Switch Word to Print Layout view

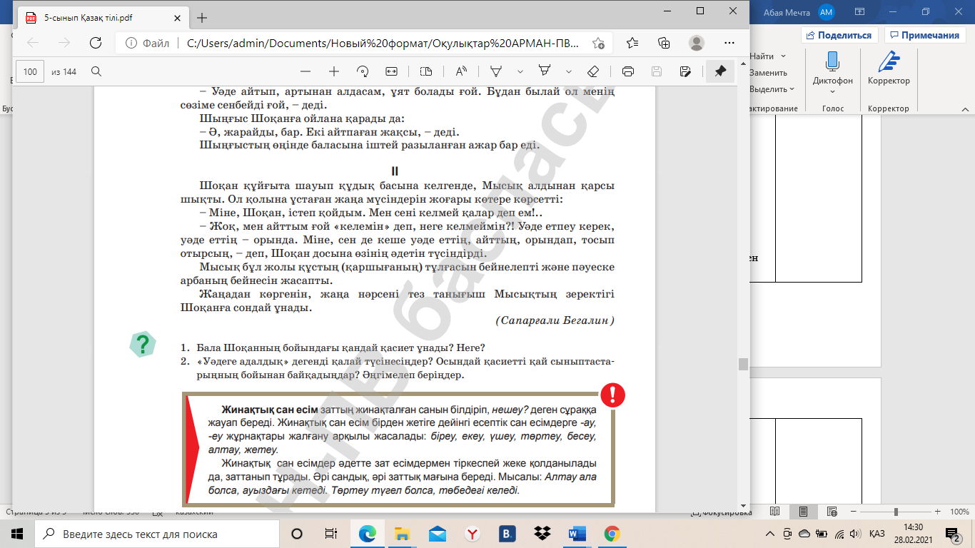(803, 512)
